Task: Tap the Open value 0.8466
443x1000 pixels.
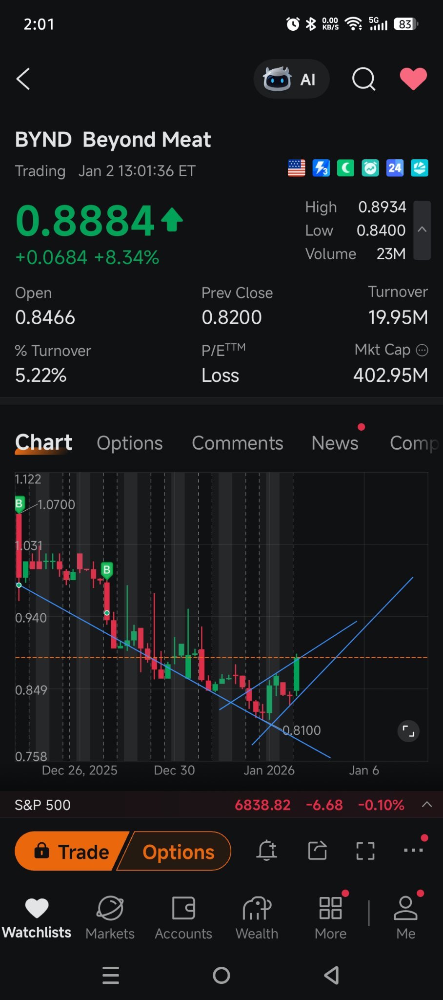Action: coord(45,317)
